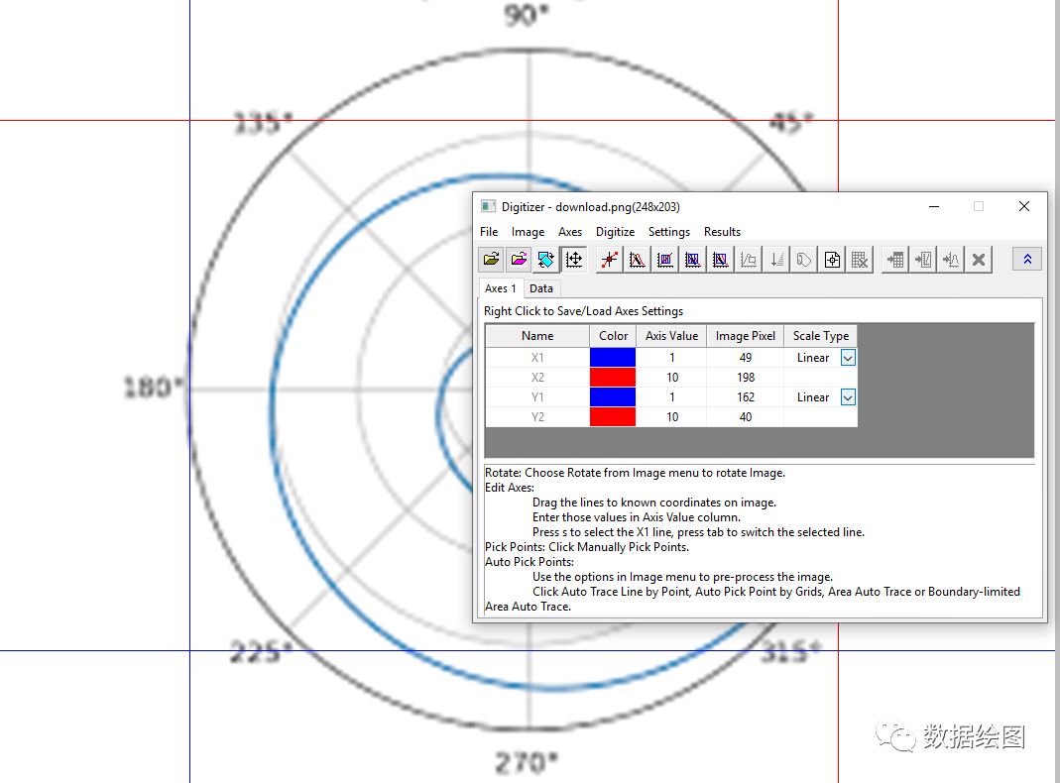1060x783 pixels.
Task: Click X2 Image Pixel cell 198
Action: pos(746,377)
